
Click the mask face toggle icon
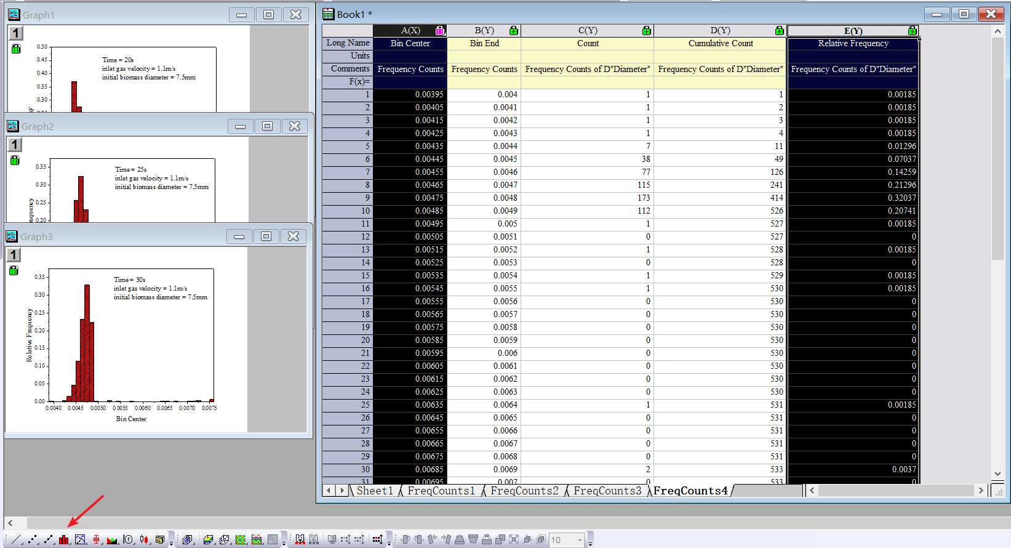point(332,539)
